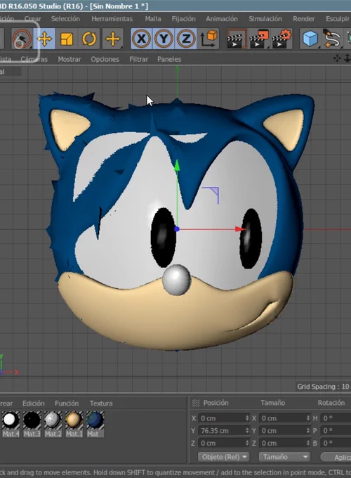The width and height of the screenshot is (351, 478).
Task: Click the last-used tool cross icon
Action: (x=112, y=39)
